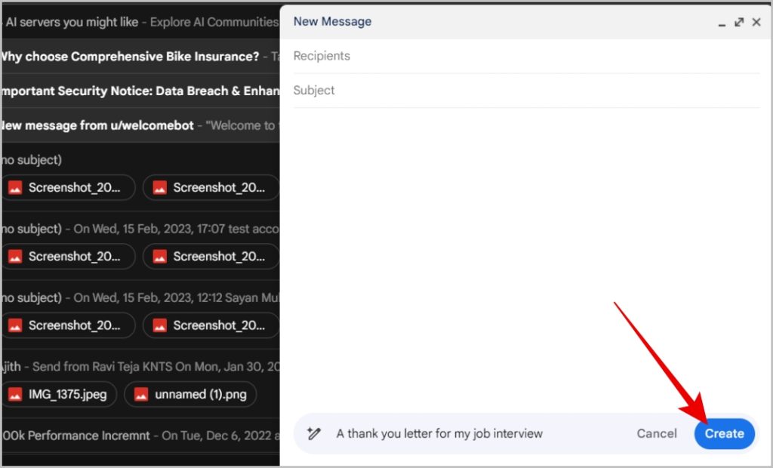
Task: Focus the Recipients field
Action: click(526, 56)
